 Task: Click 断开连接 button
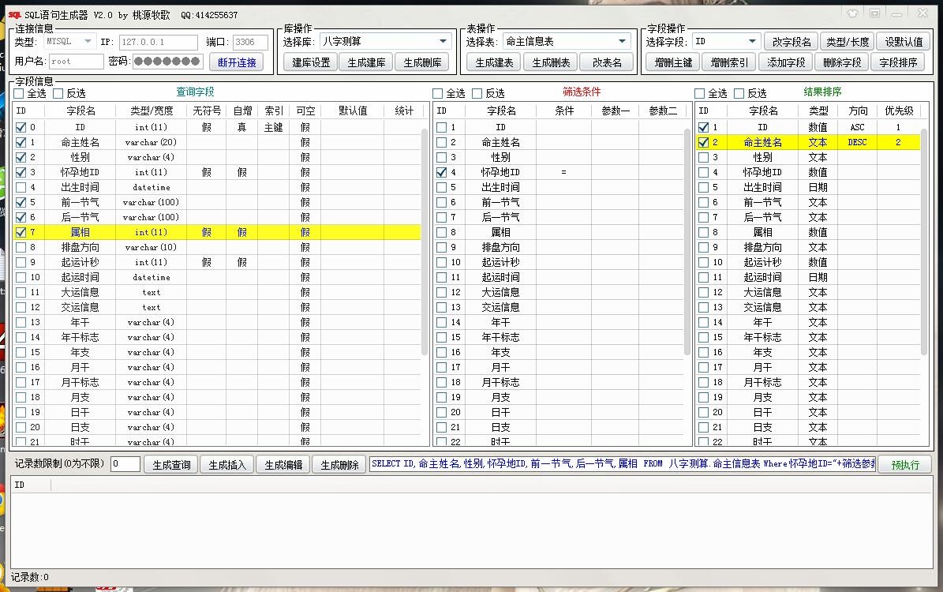point(237,62)
